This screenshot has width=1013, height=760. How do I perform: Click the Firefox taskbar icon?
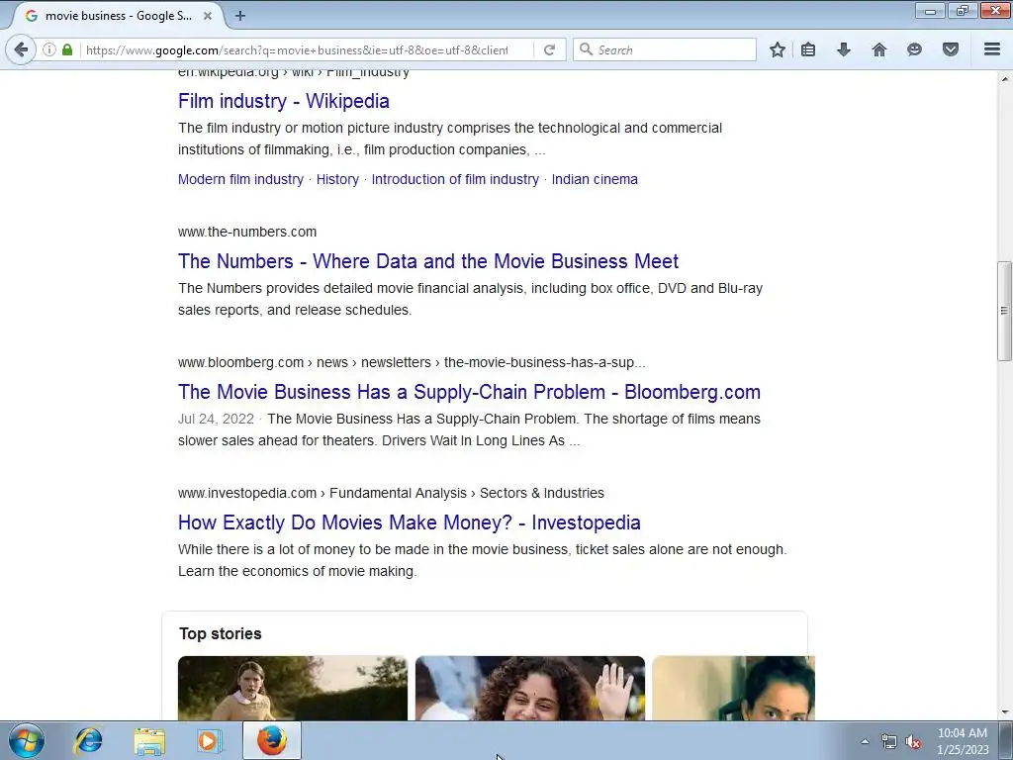tap(272, 740)
